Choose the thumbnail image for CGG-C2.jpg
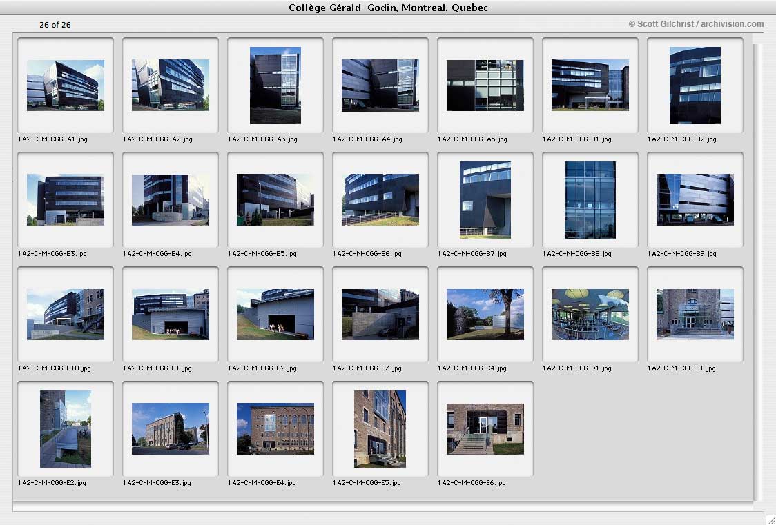Screen dimensions: 776x525 pyautogui.click(x=275, y=315)
